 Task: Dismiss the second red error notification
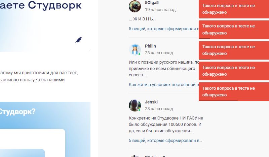pos(234,29)
